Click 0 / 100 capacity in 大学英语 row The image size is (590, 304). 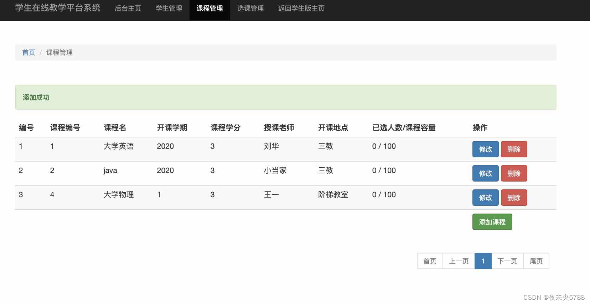click(x=384, y=146)
